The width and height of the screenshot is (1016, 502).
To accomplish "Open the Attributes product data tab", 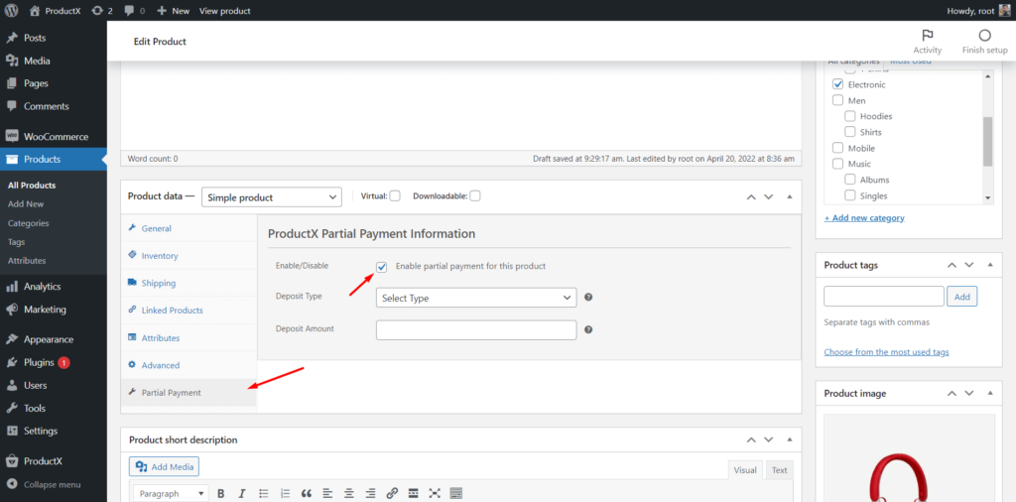I will [189, 338].
